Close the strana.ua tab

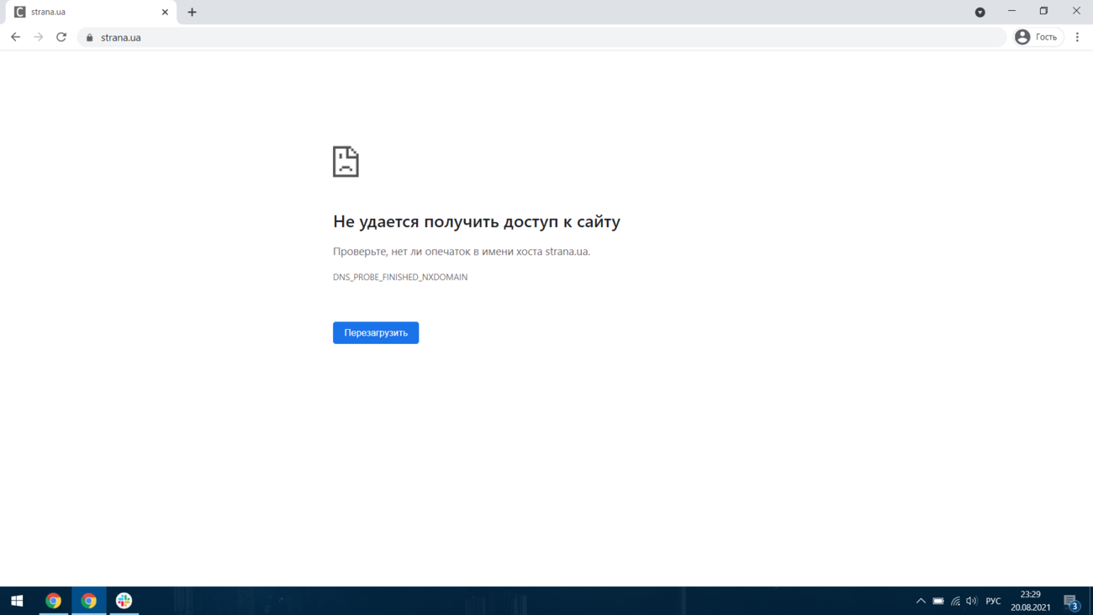[x=165, y=13]
